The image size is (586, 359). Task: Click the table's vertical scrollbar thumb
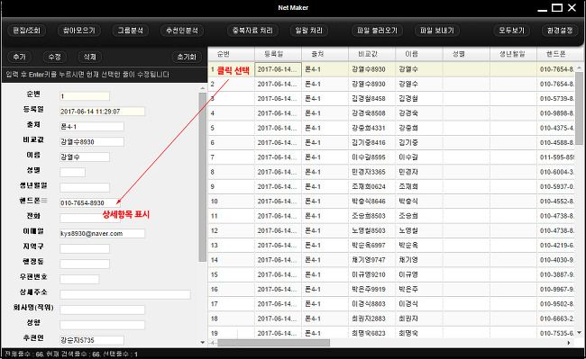pos(580,108)
